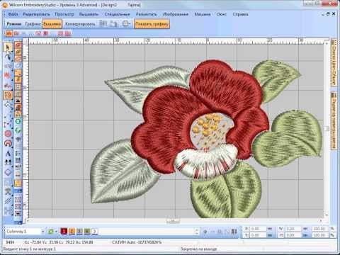Open the 'Изображение' menu
The height and width of the screenshot is (255, 340).
pos(176,14)
